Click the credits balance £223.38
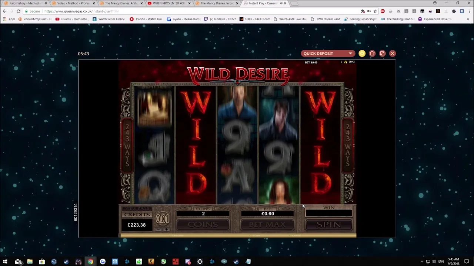The width and height of the screenshot is (474, 266). 137,225
